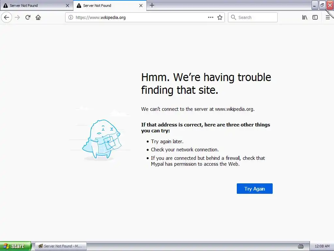Click the 12:08 AM system clock
Image resolution: width=334 pixels, height=251 pixels.
[x=322, y=246]
